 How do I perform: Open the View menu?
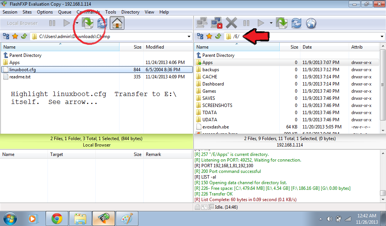(149, 12)
